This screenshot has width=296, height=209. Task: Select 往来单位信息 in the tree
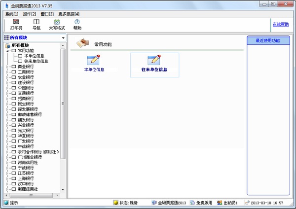point(36,61)
